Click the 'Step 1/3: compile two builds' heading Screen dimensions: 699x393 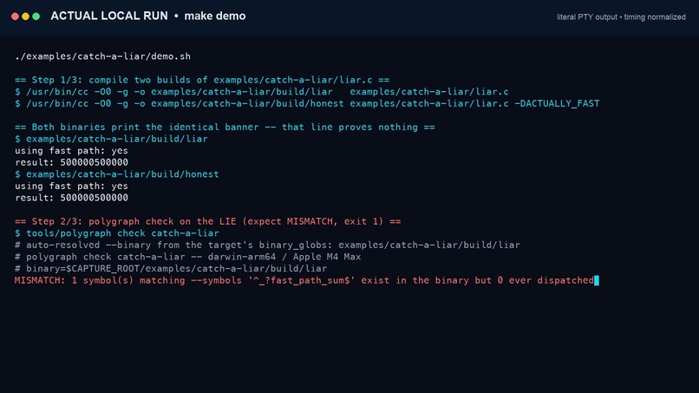point(202,81)
